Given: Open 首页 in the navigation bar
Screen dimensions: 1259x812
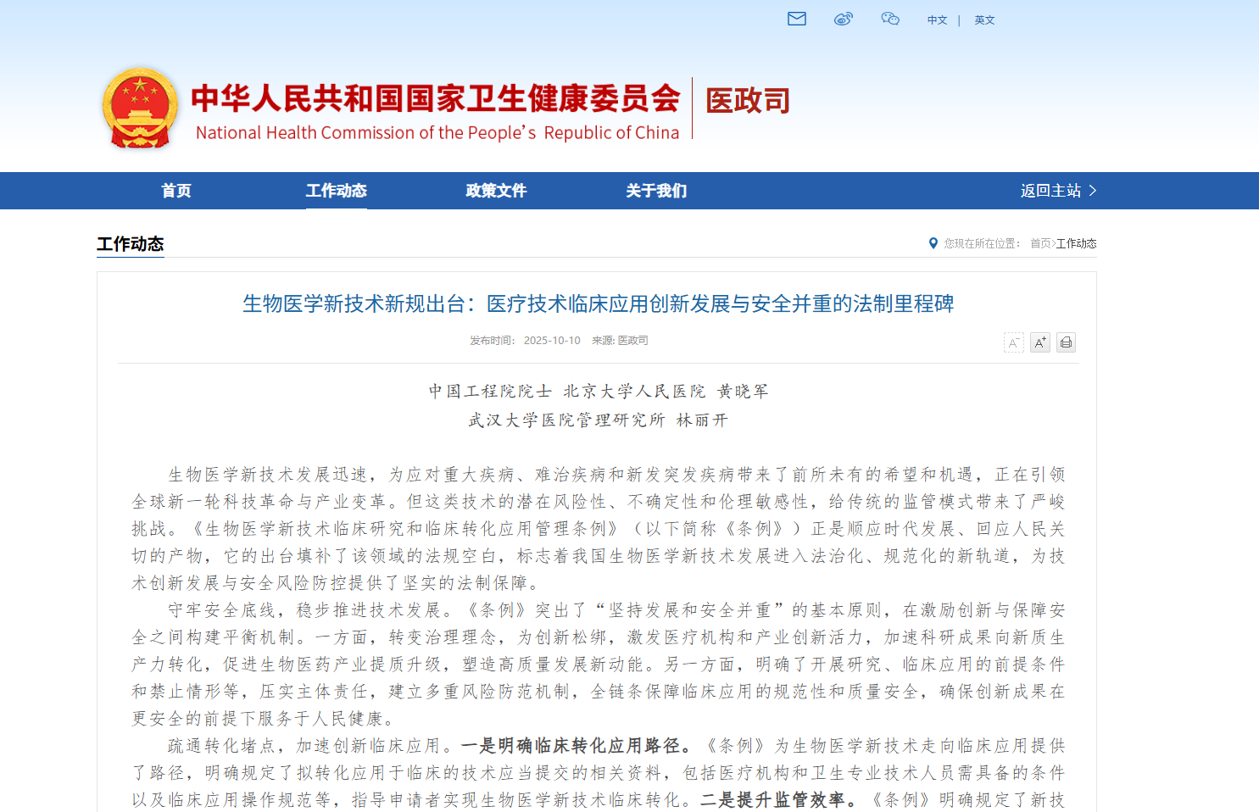Looking at the screenshot, I should pos(176,191).
